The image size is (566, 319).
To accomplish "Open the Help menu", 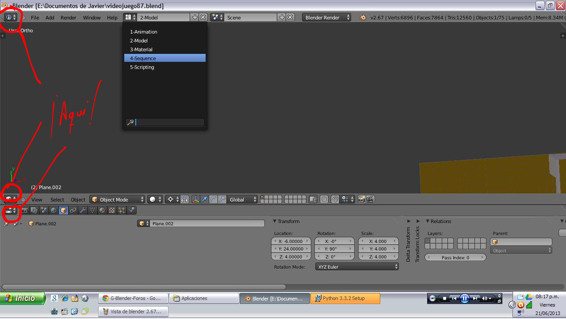I will click(112, 18).
